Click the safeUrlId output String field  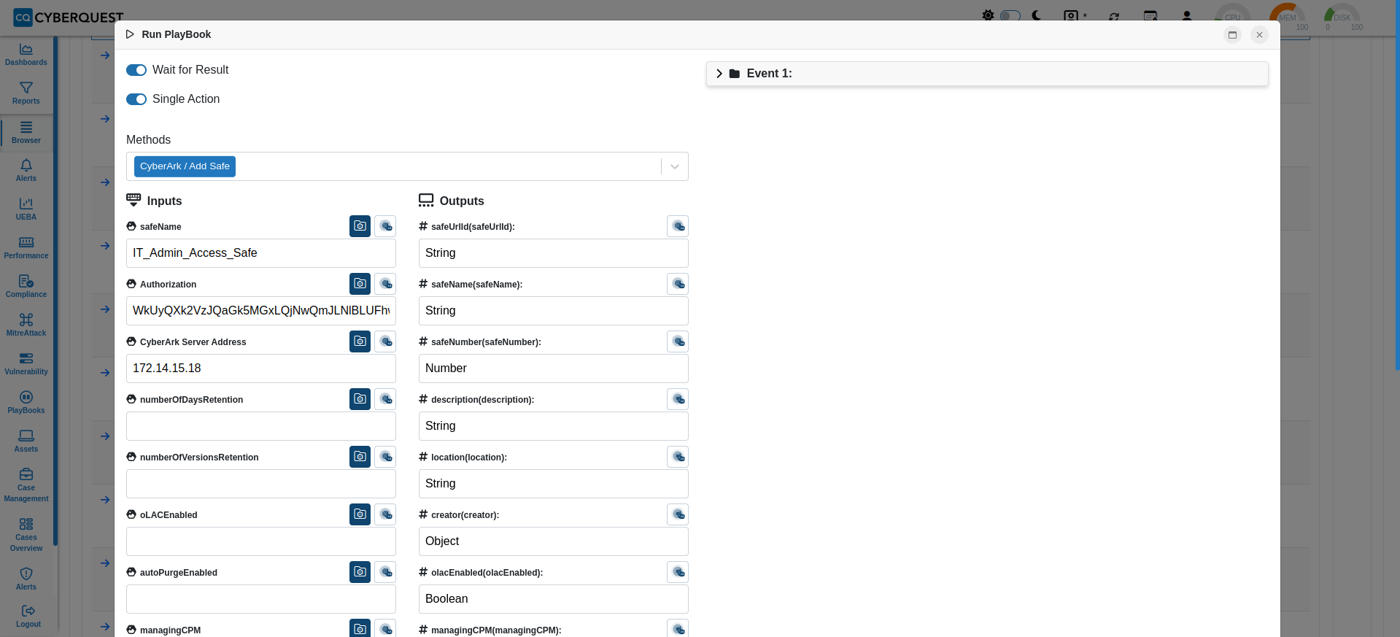[554, 253]
